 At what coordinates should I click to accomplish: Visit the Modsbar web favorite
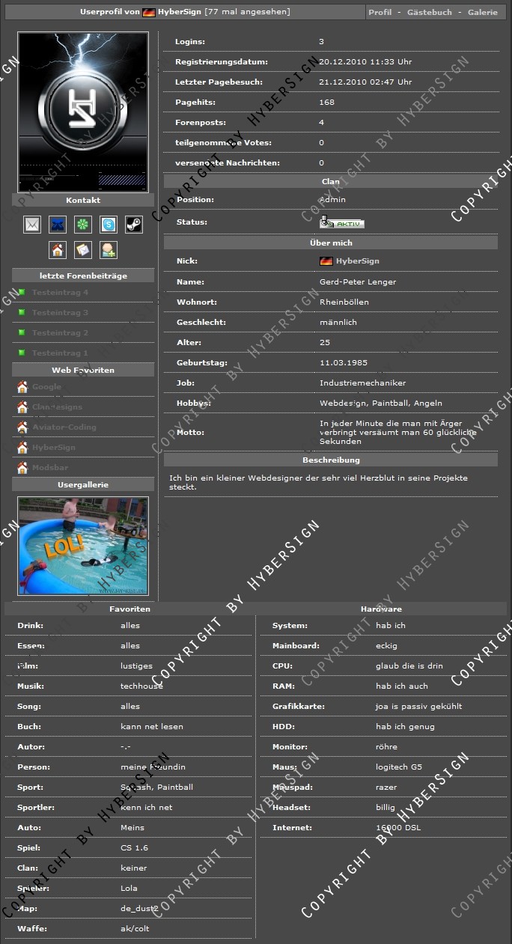(x=50, y=468)
